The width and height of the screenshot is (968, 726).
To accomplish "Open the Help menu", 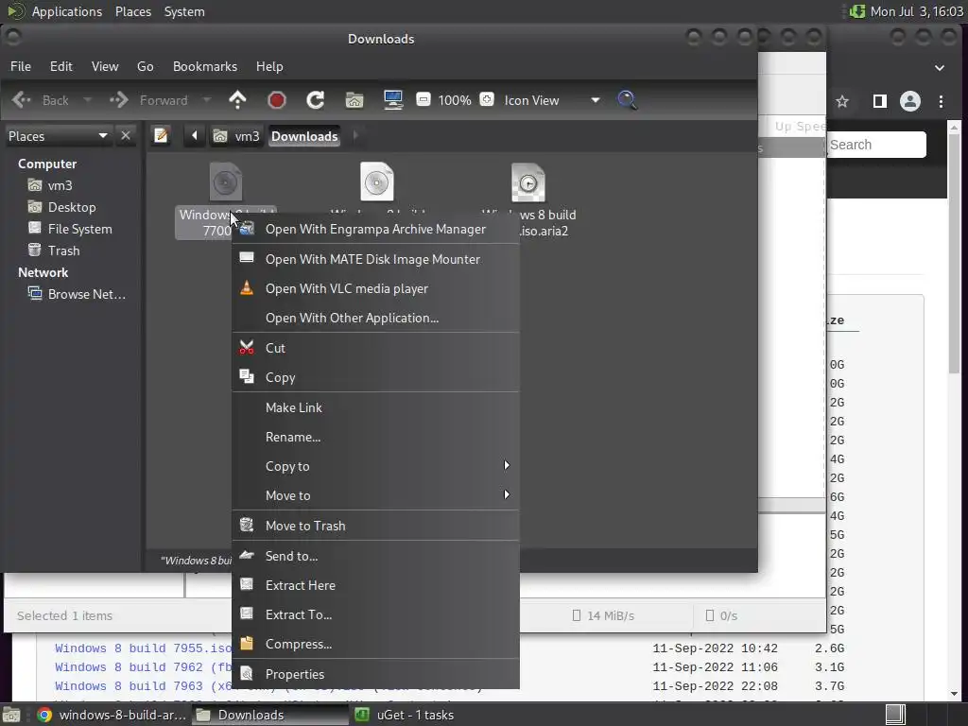I will point(269,66).
